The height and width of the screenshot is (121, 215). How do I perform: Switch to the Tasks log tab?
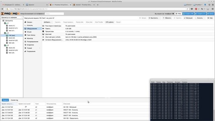click(x=5, y=100)
